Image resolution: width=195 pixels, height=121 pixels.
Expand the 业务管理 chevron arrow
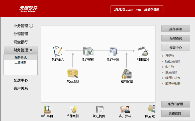[x=31, y=26]
